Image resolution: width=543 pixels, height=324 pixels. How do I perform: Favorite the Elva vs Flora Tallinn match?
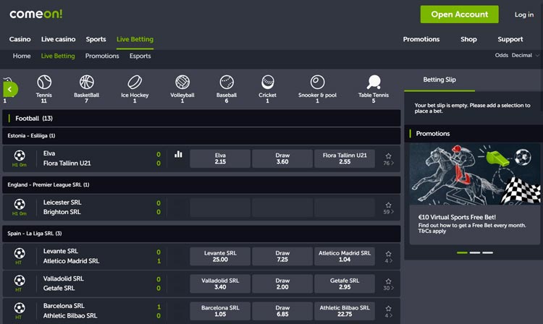(x=389, y=156)
